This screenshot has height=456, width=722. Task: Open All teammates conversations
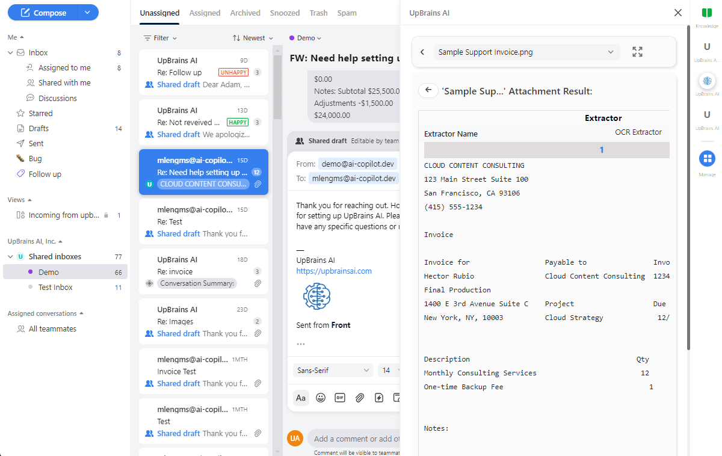pos(52,329)
